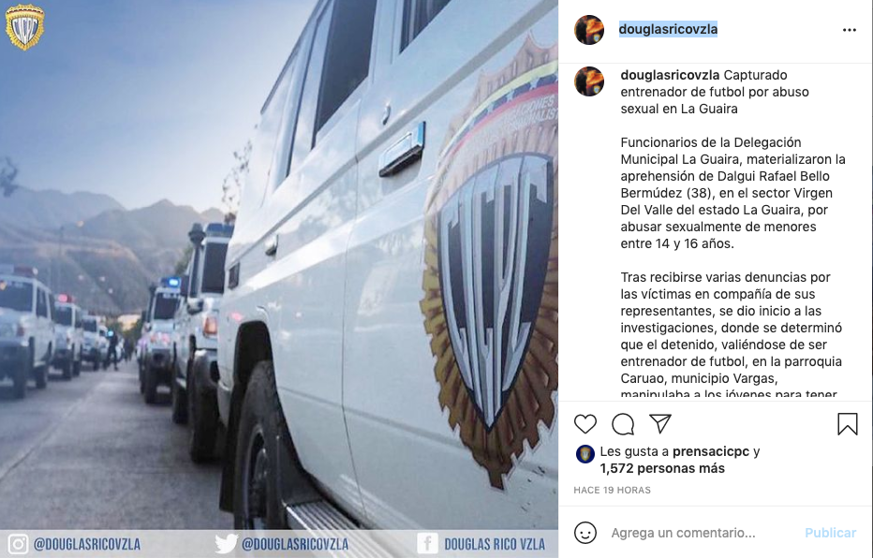Click the header profile avatar
Image resolution: width=873 pixels, height=558 pixels.
[x=589, y=29]
